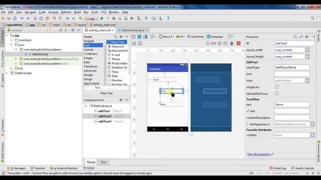Click the Debug app bug icon

(114, 18)
